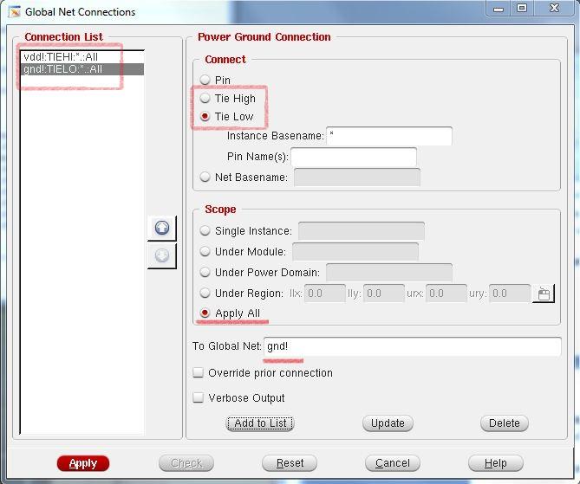
Task: Toggle the Verbose Output checkbox
Action: point(199,398)
